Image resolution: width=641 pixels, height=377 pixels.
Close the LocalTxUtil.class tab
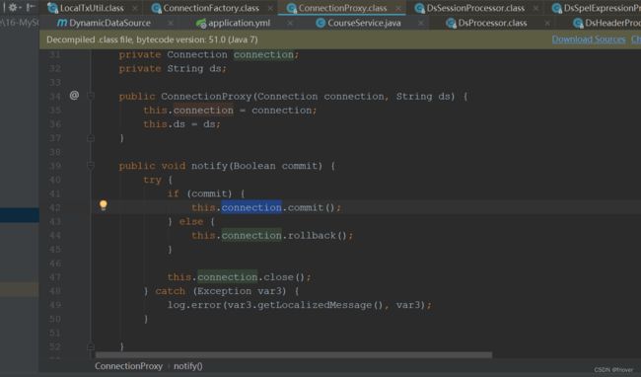click(135, 8)
